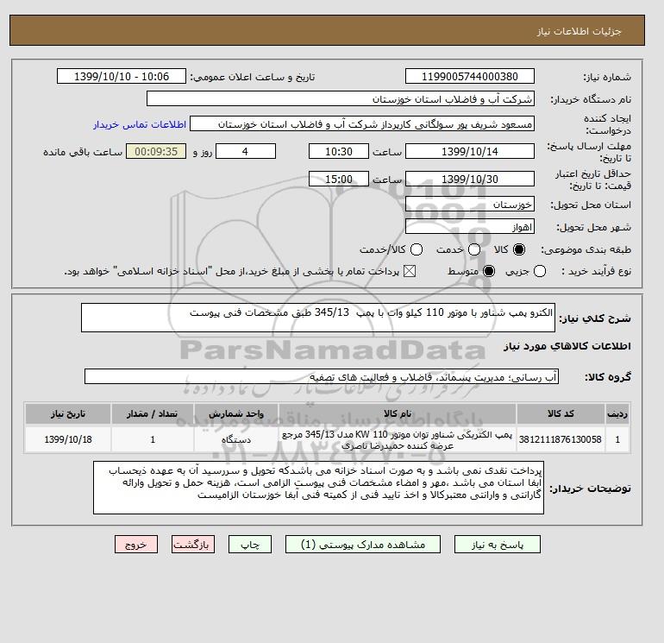Click the unit cell دستگاه

(236, 439)
